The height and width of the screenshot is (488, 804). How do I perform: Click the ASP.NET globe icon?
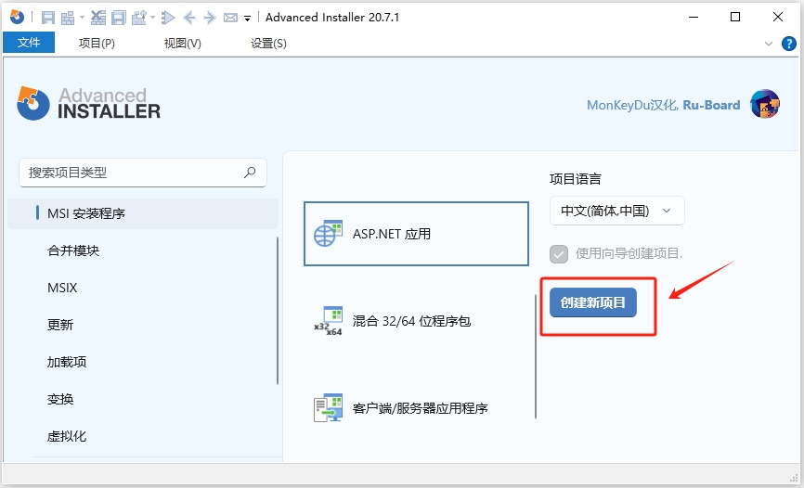coord(328,234)
